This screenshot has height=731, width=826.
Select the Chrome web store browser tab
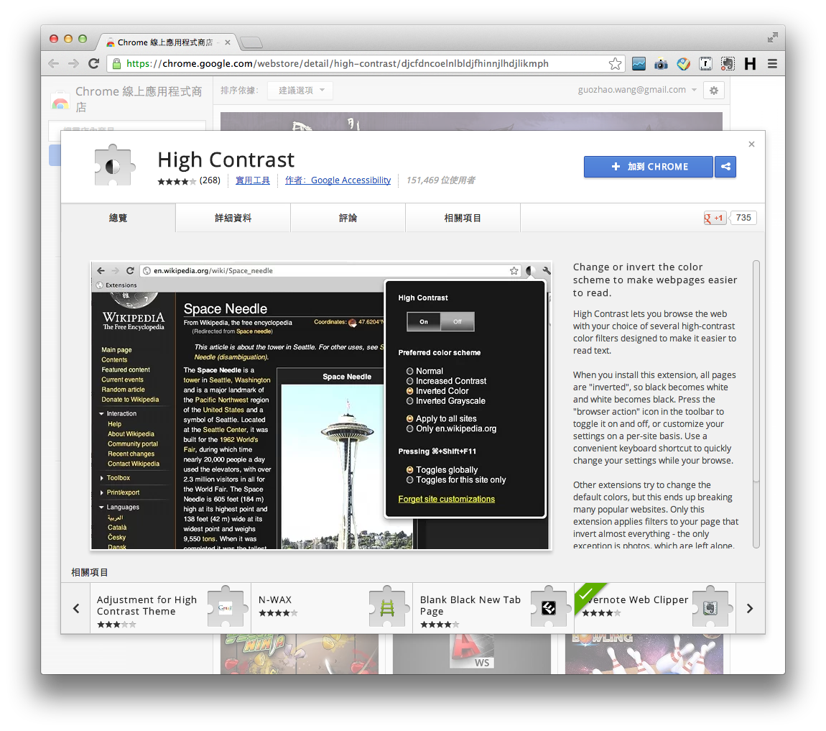[x=165, y=42]
